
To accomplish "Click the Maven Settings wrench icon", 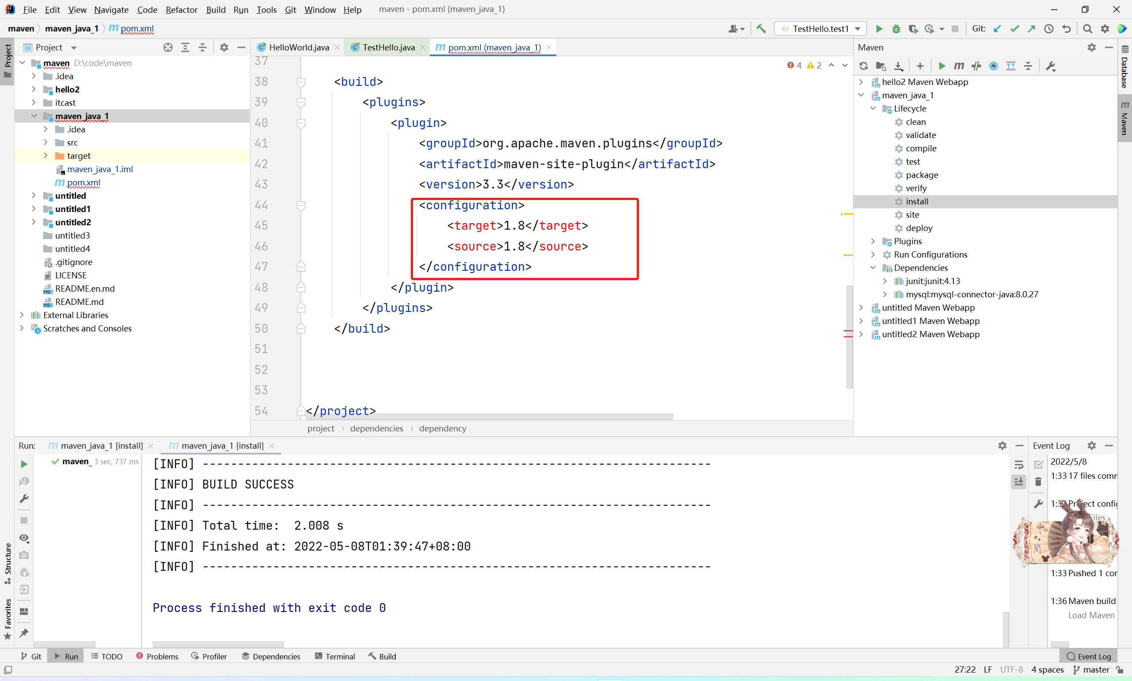I will pos(1051,66).
